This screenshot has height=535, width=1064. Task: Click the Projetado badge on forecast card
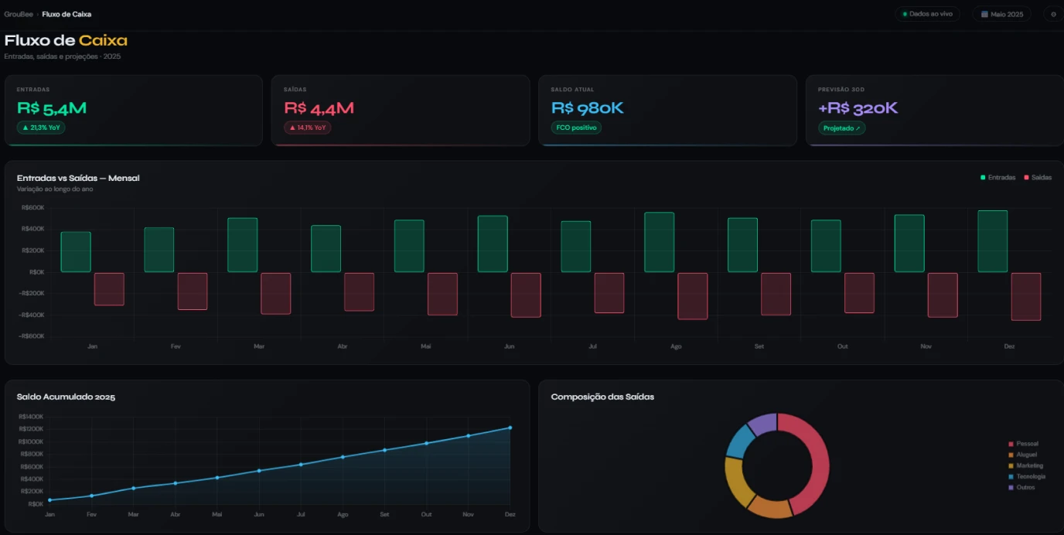(x=842, y=128)
